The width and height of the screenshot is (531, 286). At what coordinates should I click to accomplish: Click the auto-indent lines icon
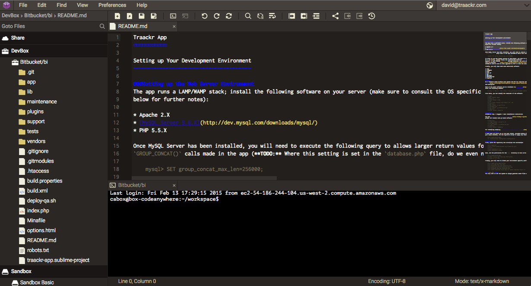[316, 16]
